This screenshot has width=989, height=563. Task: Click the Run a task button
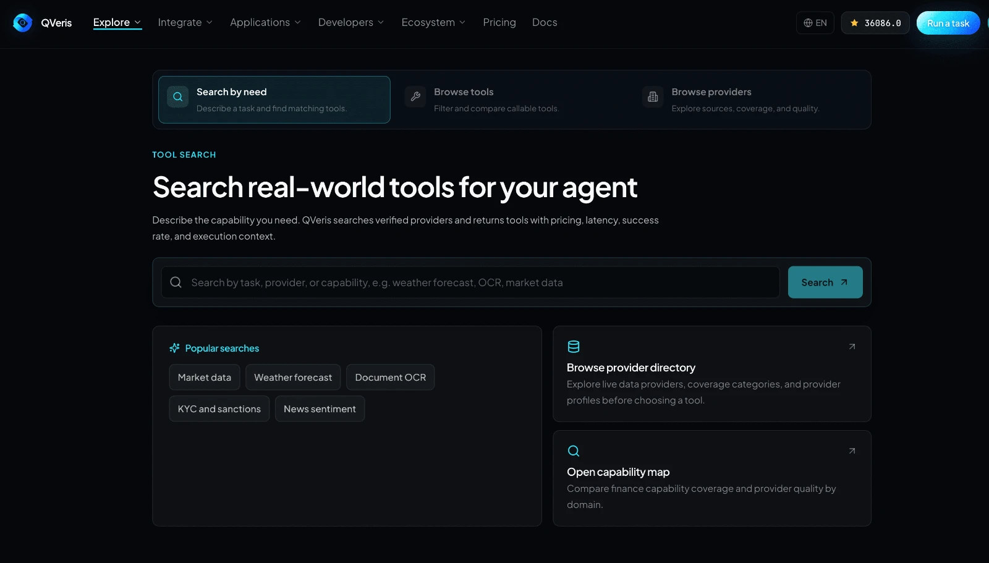click(948, 23)
